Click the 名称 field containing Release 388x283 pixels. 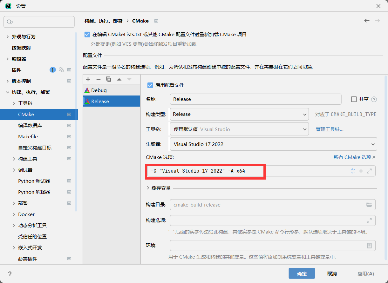[x=255, y=99]
